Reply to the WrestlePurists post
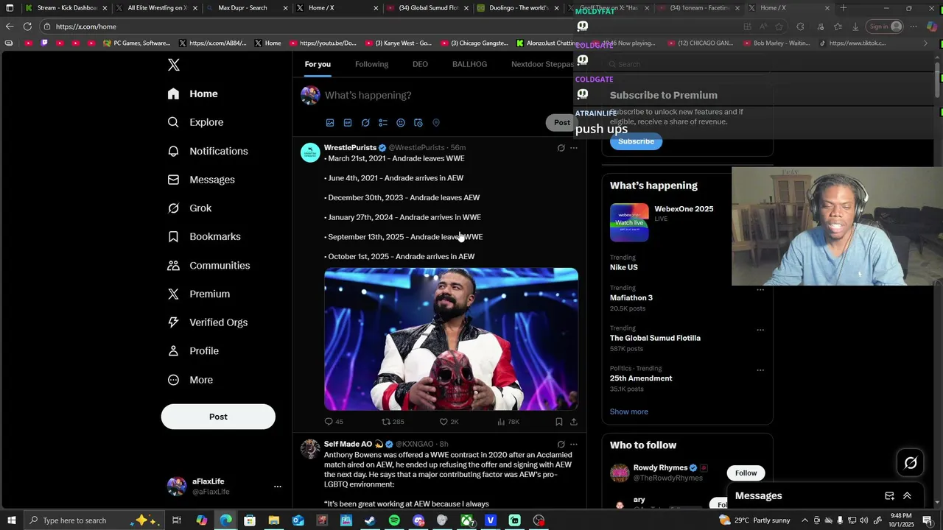The image size is (943, 530). (334, 422)
